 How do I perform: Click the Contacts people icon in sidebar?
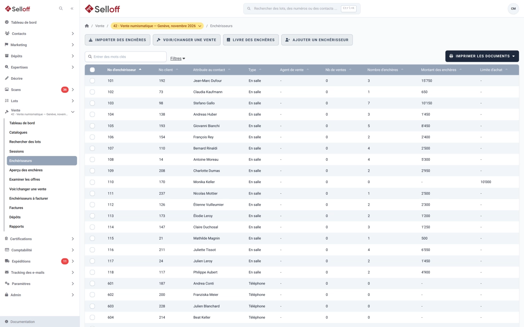click(x=7, y=34)
